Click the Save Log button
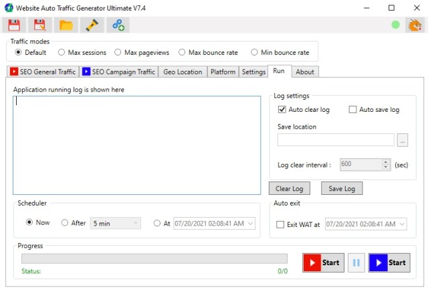The image size is (428, 294). [342, 189]
